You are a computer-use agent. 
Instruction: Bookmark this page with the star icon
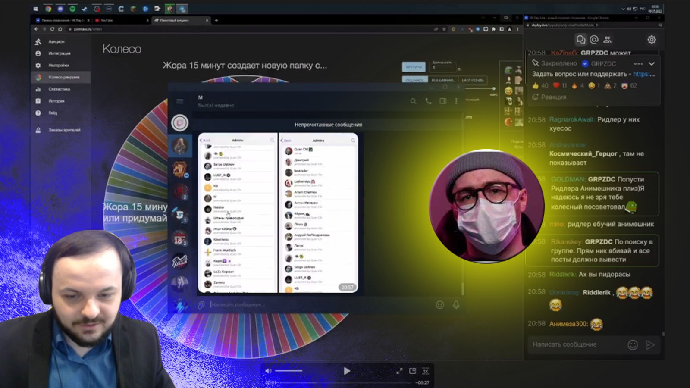444,29
